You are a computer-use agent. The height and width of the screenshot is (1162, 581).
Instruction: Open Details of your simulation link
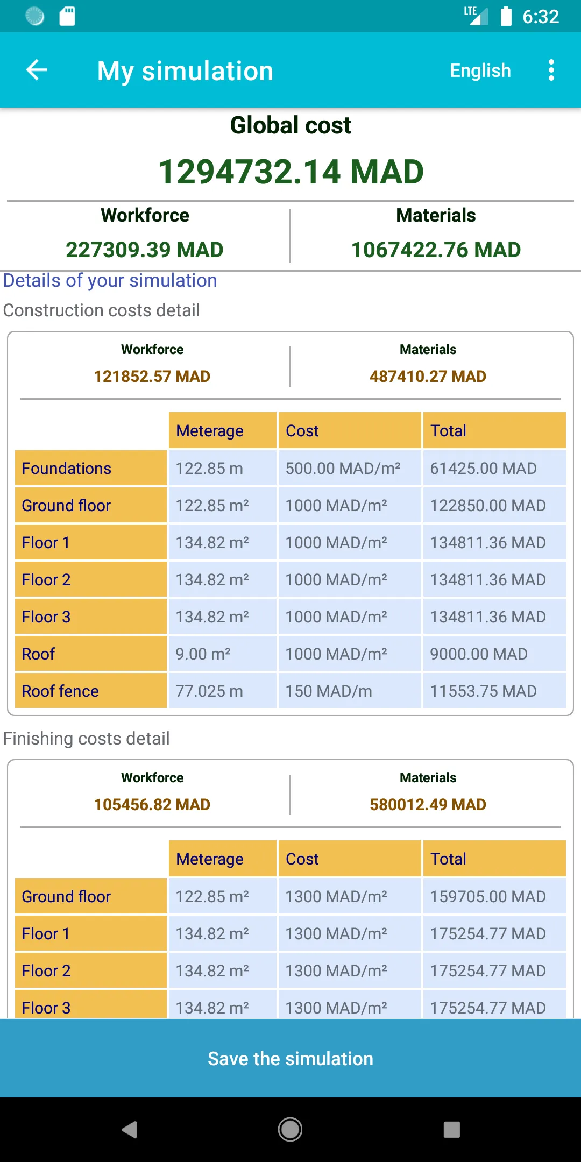[110, 280]
